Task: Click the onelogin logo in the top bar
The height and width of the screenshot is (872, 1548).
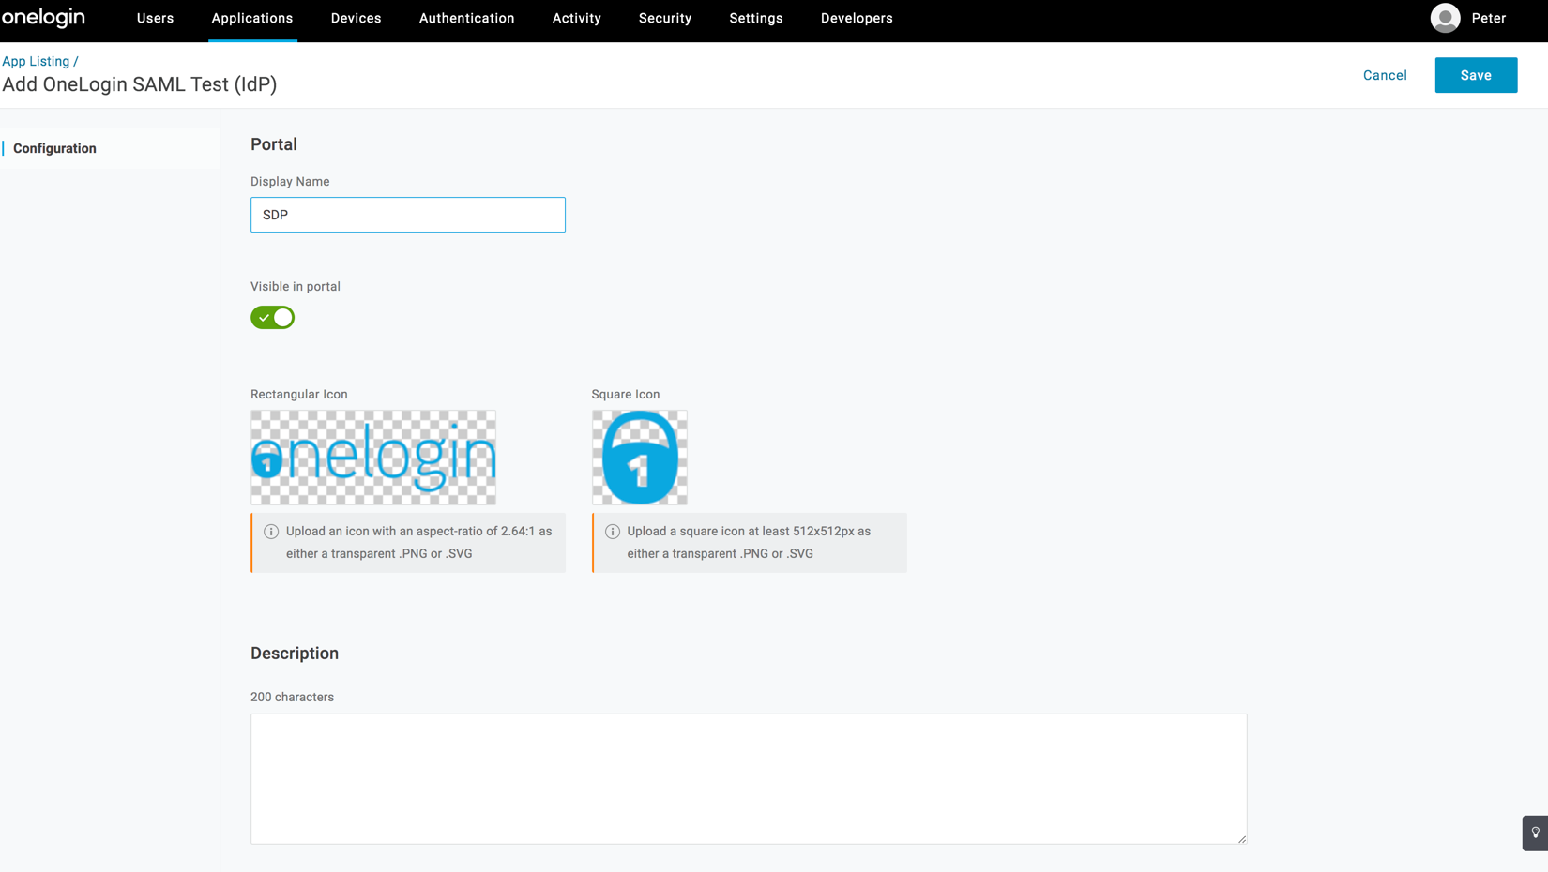Action: point(43,18)
